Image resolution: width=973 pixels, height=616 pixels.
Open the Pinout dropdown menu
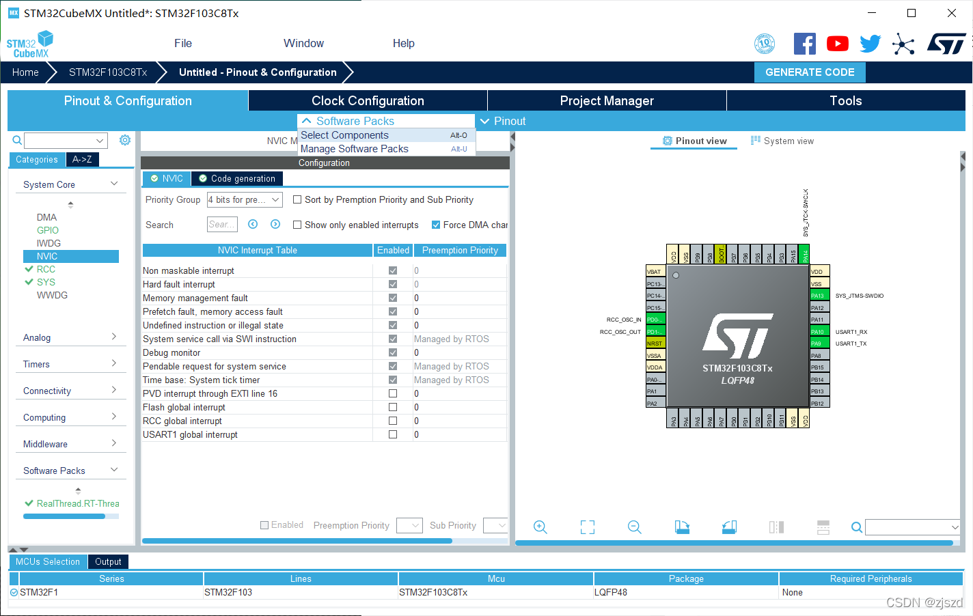click(x=504, y=121)
